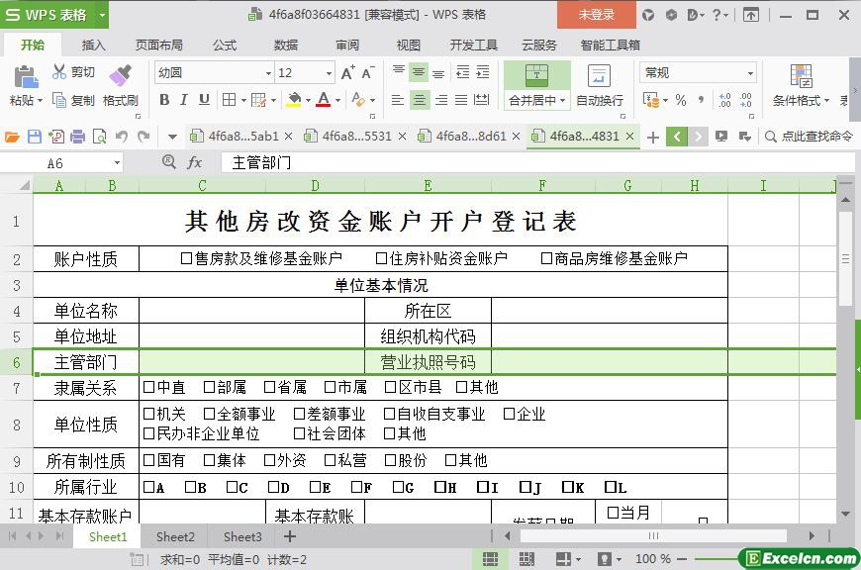
Task: Click the 未登录 login button
Action: coord(596,15)
